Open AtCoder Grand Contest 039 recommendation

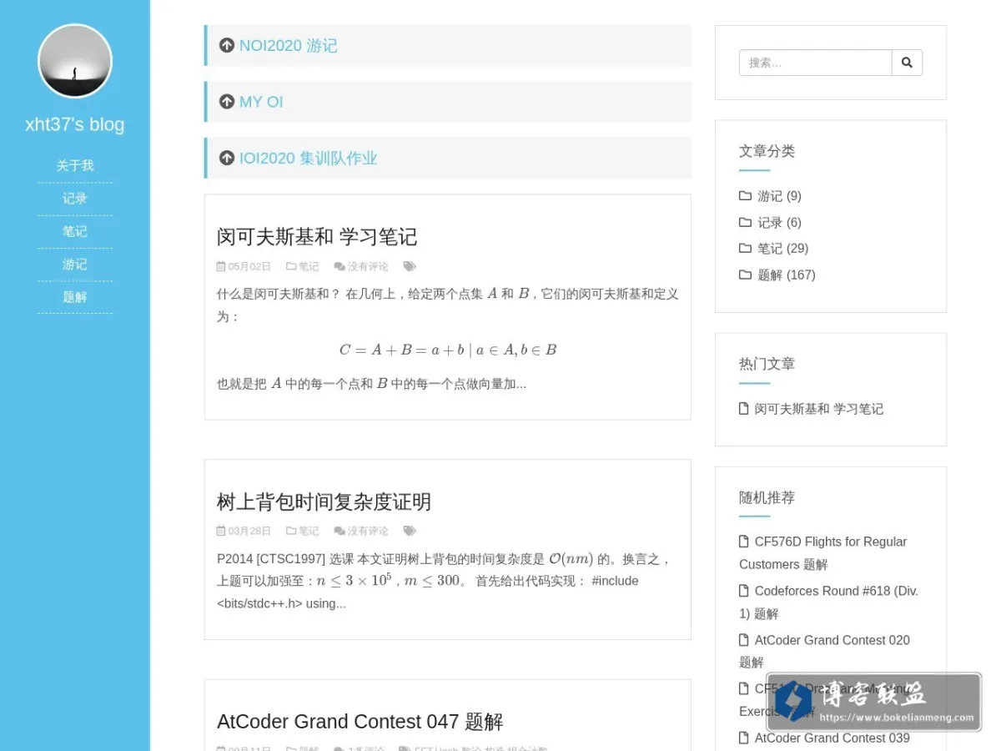(x=832, y=738)
